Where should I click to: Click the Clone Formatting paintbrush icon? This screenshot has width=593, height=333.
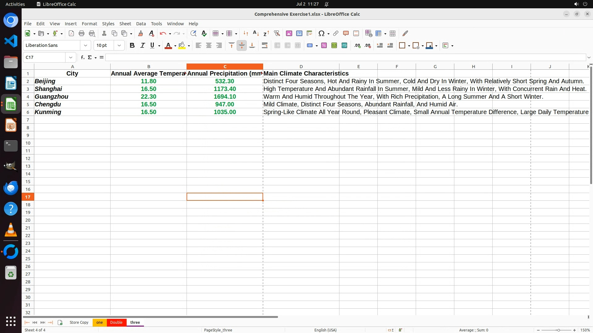pyautogui.click(x=141, y=33)
